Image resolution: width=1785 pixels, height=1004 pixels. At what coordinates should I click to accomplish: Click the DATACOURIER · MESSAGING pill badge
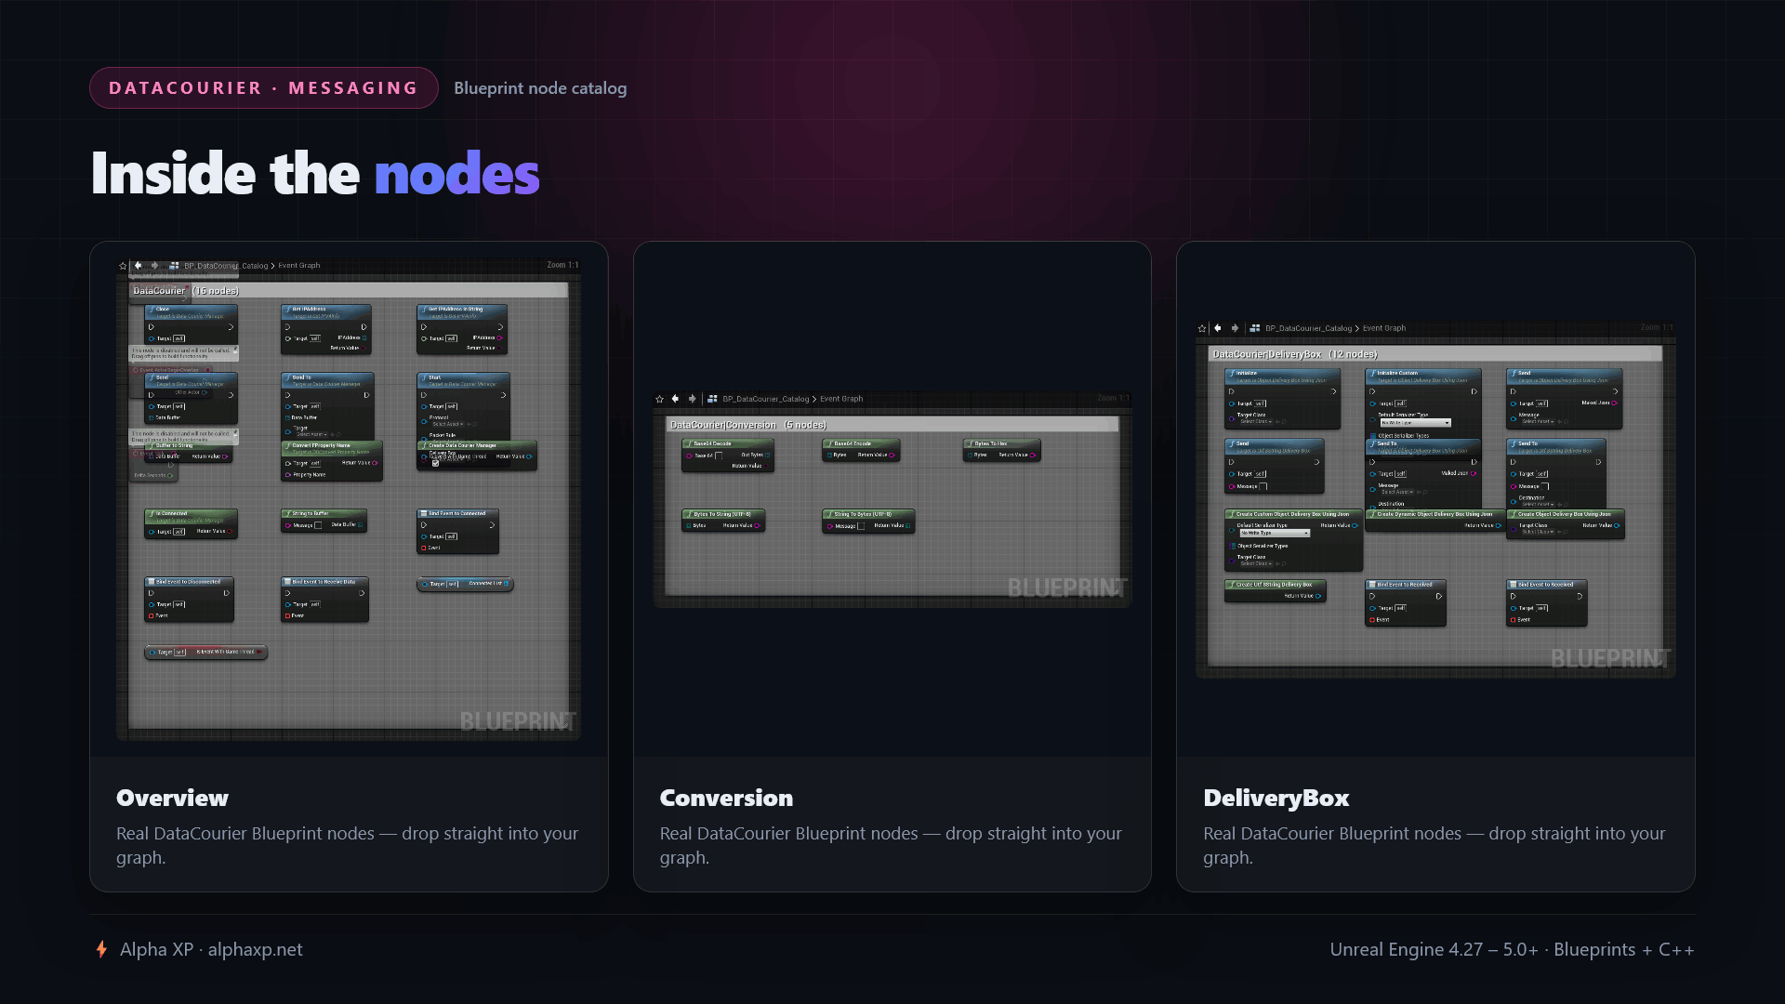tap(264, 88)
